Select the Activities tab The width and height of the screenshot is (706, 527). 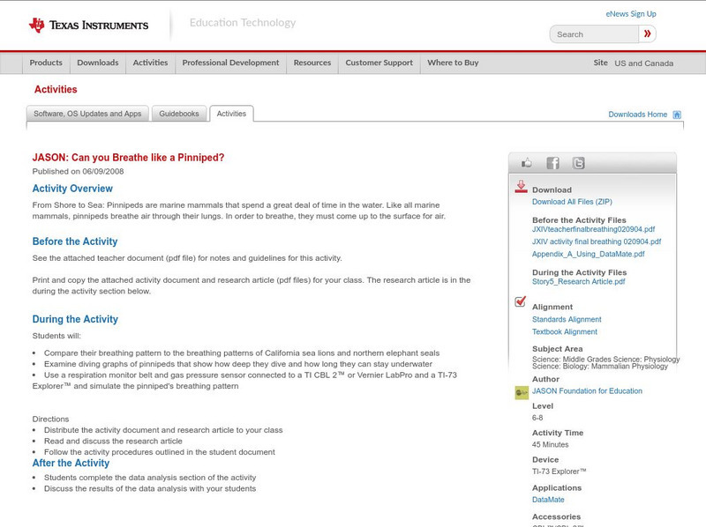click(x=231, y=114)
